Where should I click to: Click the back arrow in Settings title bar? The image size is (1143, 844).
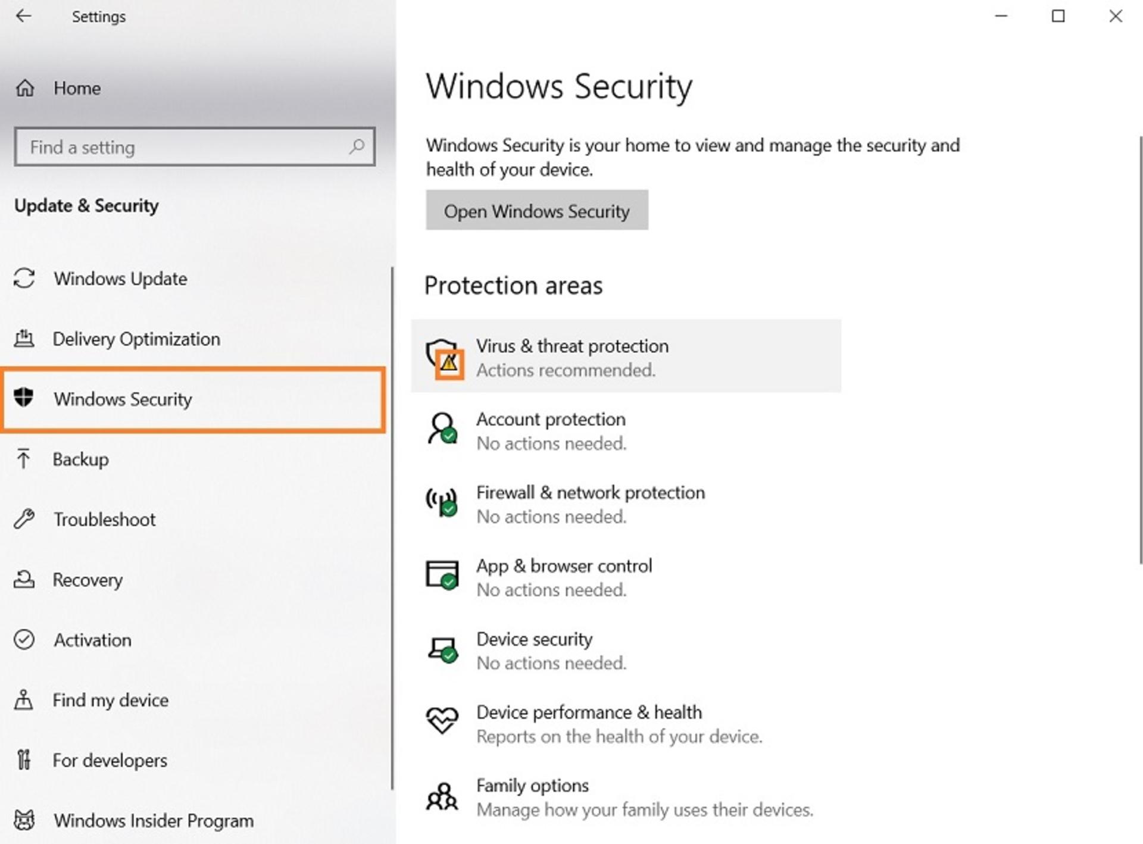(23, 16)
